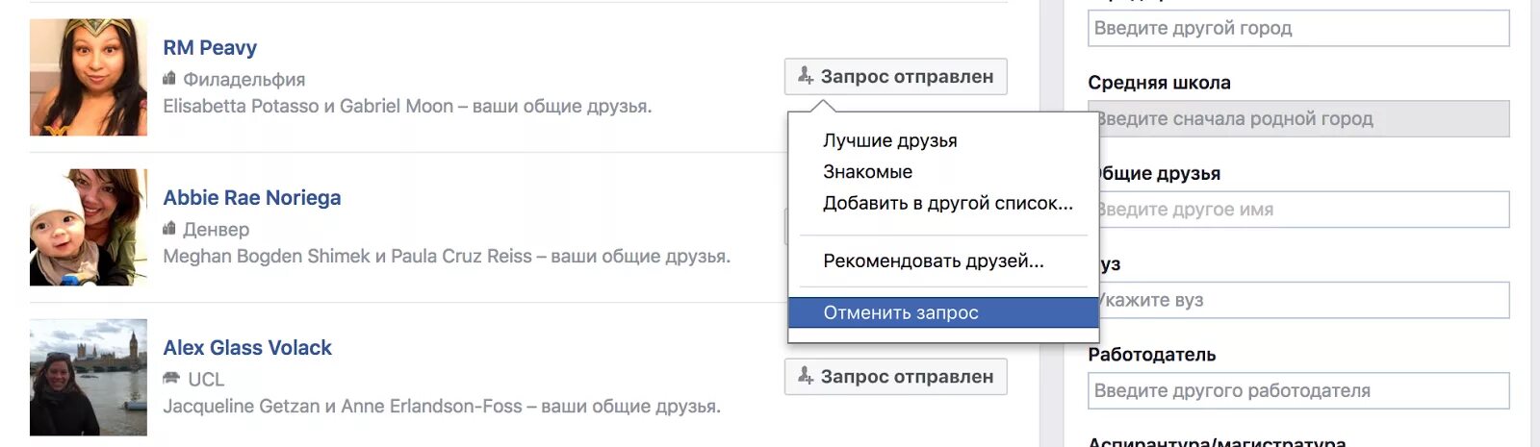Visit Abbie Rae Noriega's profile link
This screenshot has width=1540, height=447.
pos(252,198)
